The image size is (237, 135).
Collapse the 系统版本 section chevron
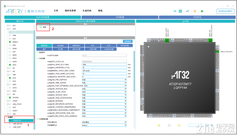[38, 52]
